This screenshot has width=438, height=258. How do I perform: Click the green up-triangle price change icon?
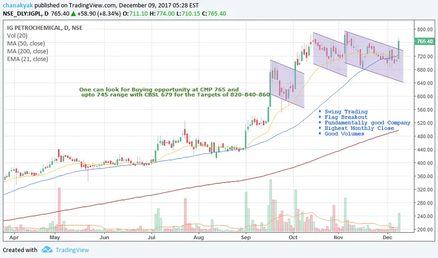73,14
